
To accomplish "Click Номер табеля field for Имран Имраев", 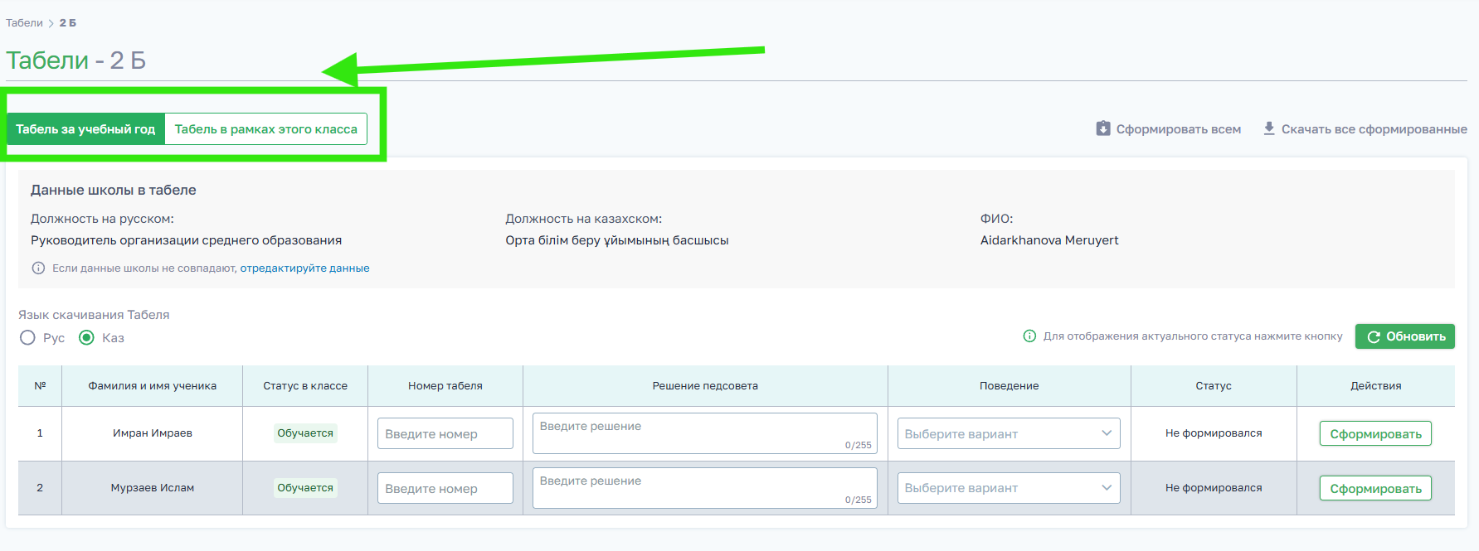I will click(445, 433).
